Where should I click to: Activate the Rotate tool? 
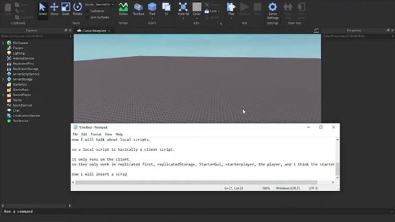(77, 9)
